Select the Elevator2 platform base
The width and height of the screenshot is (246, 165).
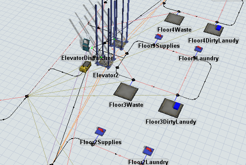point(105,63)
